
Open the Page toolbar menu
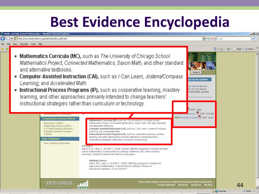(238, 49)
